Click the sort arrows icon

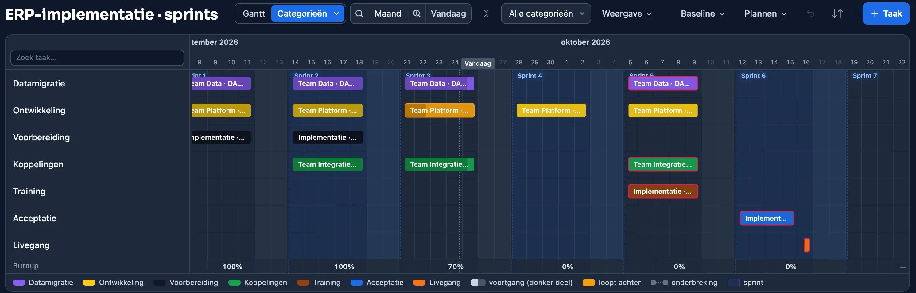837,13
